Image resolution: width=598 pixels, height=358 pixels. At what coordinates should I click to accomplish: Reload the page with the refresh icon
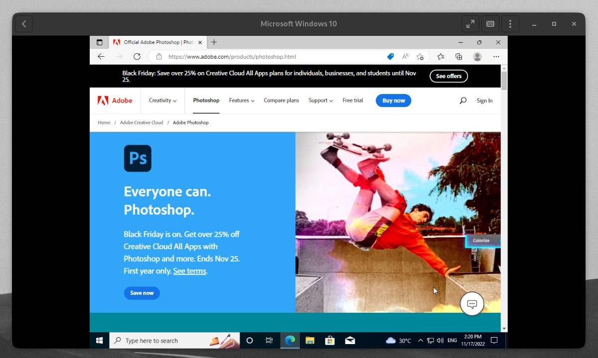137,57
